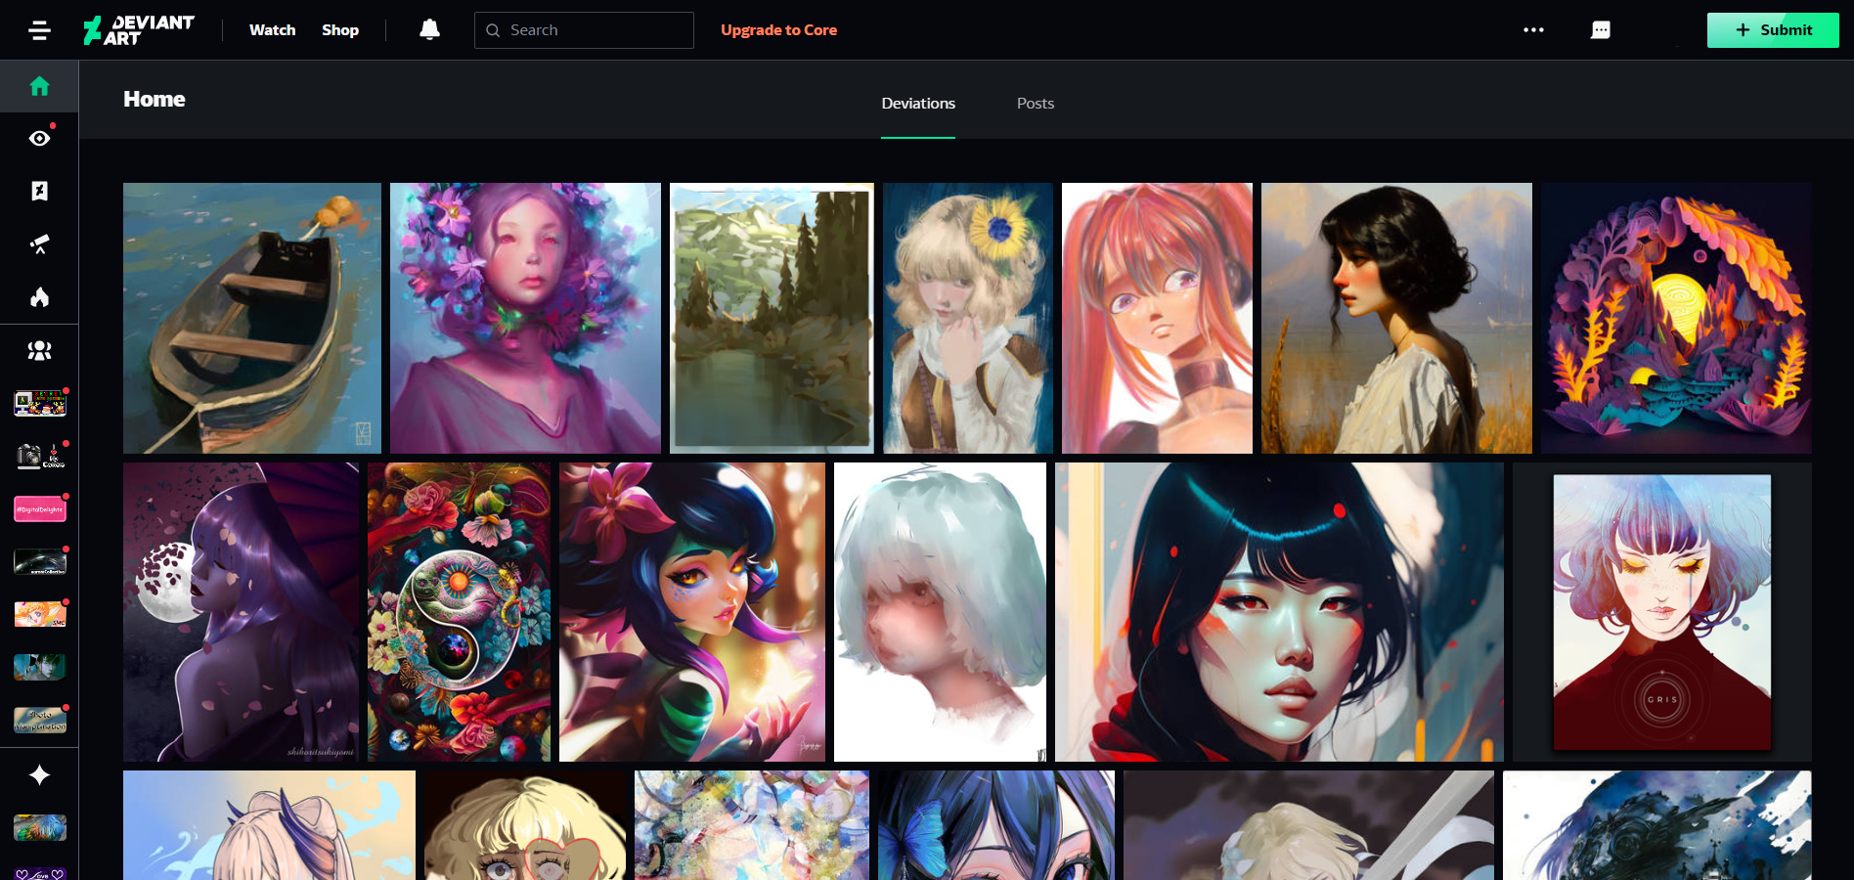Open the Watch menu item

click(x=272, y=30)
